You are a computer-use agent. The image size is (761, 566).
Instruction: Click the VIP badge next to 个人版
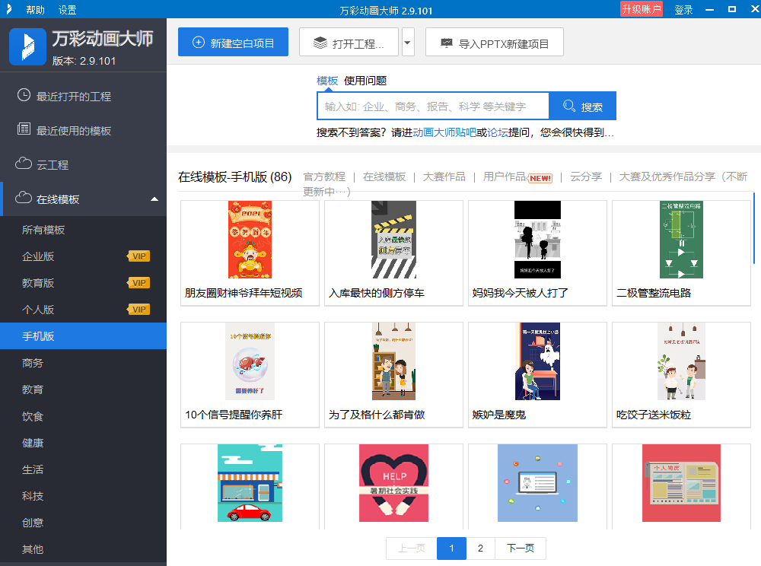pyautogui.click(x=139, y=310)
